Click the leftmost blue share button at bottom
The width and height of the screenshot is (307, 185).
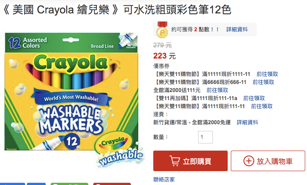13,184
